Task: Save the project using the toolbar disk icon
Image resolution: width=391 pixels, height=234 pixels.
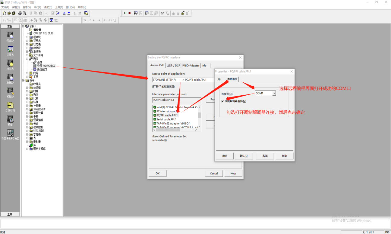Action: [x=14, y=13]
